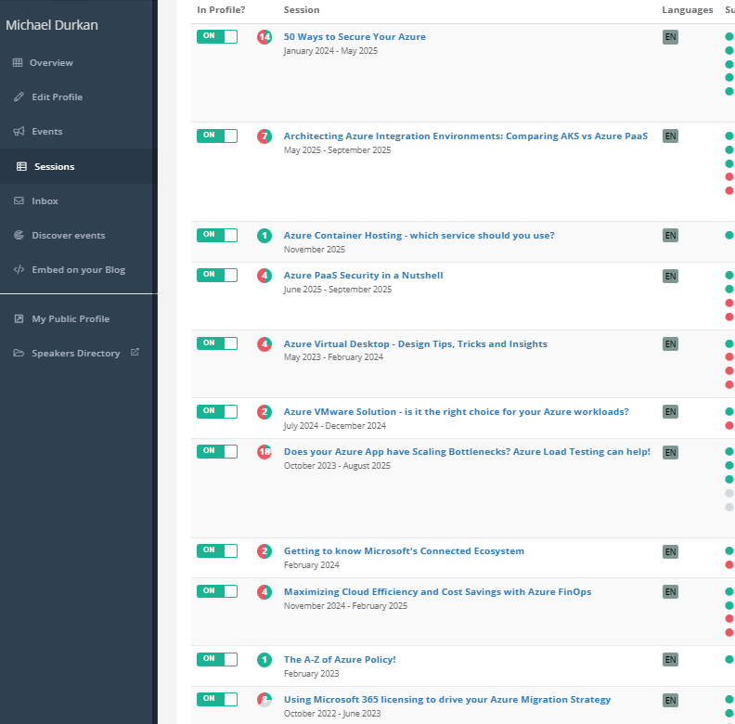Click the Overview grid icon in sidebar

point(18,63)
